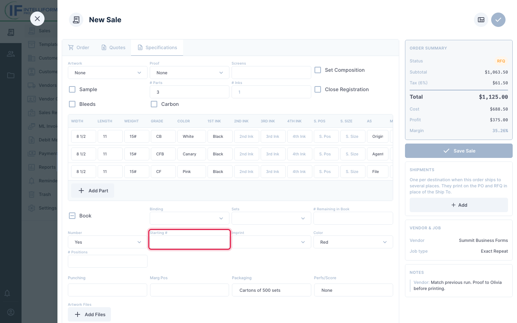The image size is (517, 323).
Task: Switch to the Quotes tab
Action: [113, 47]
